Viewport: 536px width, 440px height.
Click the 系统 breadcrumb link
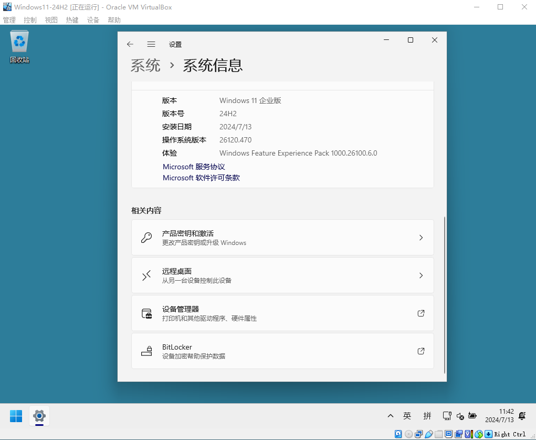point(145,65)
